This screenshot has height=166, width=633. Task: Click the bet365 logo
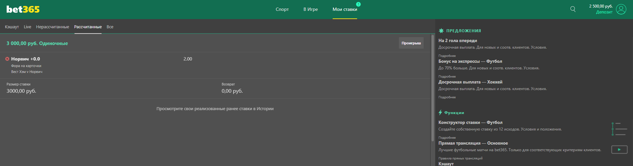[23, 10]
